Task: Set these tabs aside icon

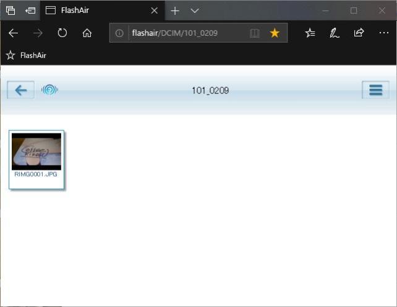Action: [x=30, y=11]
